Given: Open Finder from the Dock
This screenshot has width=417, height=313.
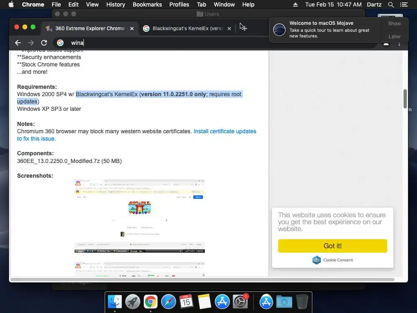Looking at the screenshot, I should [x=115, y=302].
